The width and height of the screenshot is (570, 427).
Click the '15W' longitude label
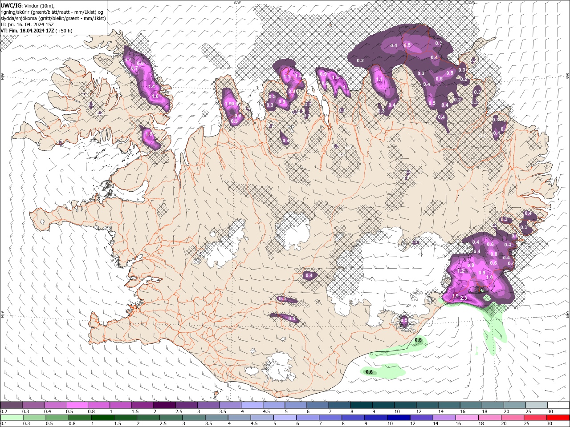(x=472, y=2)
